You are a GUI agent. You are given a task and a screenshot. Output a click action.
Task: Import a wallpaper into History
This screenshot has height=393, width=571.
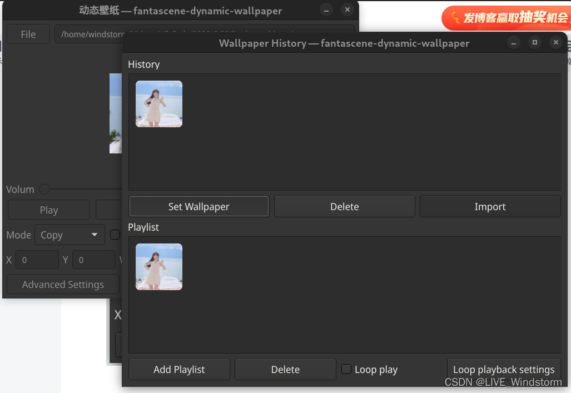(489, 206)
